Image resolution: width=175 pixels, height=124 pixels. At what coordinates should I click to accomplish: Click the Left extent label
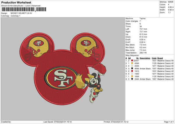127,29
